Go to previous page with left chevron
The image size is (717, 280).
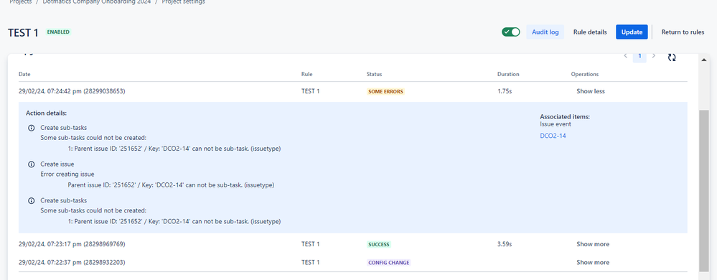coord(626,56)
